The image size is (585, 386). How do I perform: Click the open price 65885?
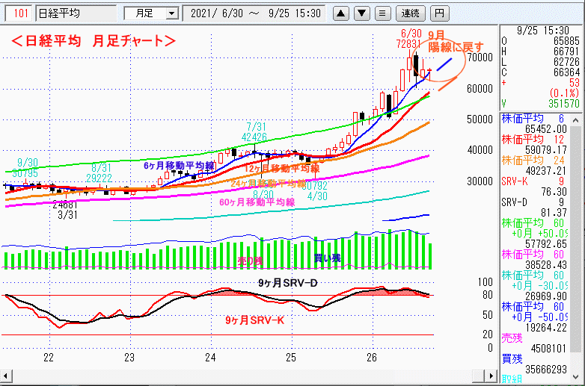(x=567, y=41)
